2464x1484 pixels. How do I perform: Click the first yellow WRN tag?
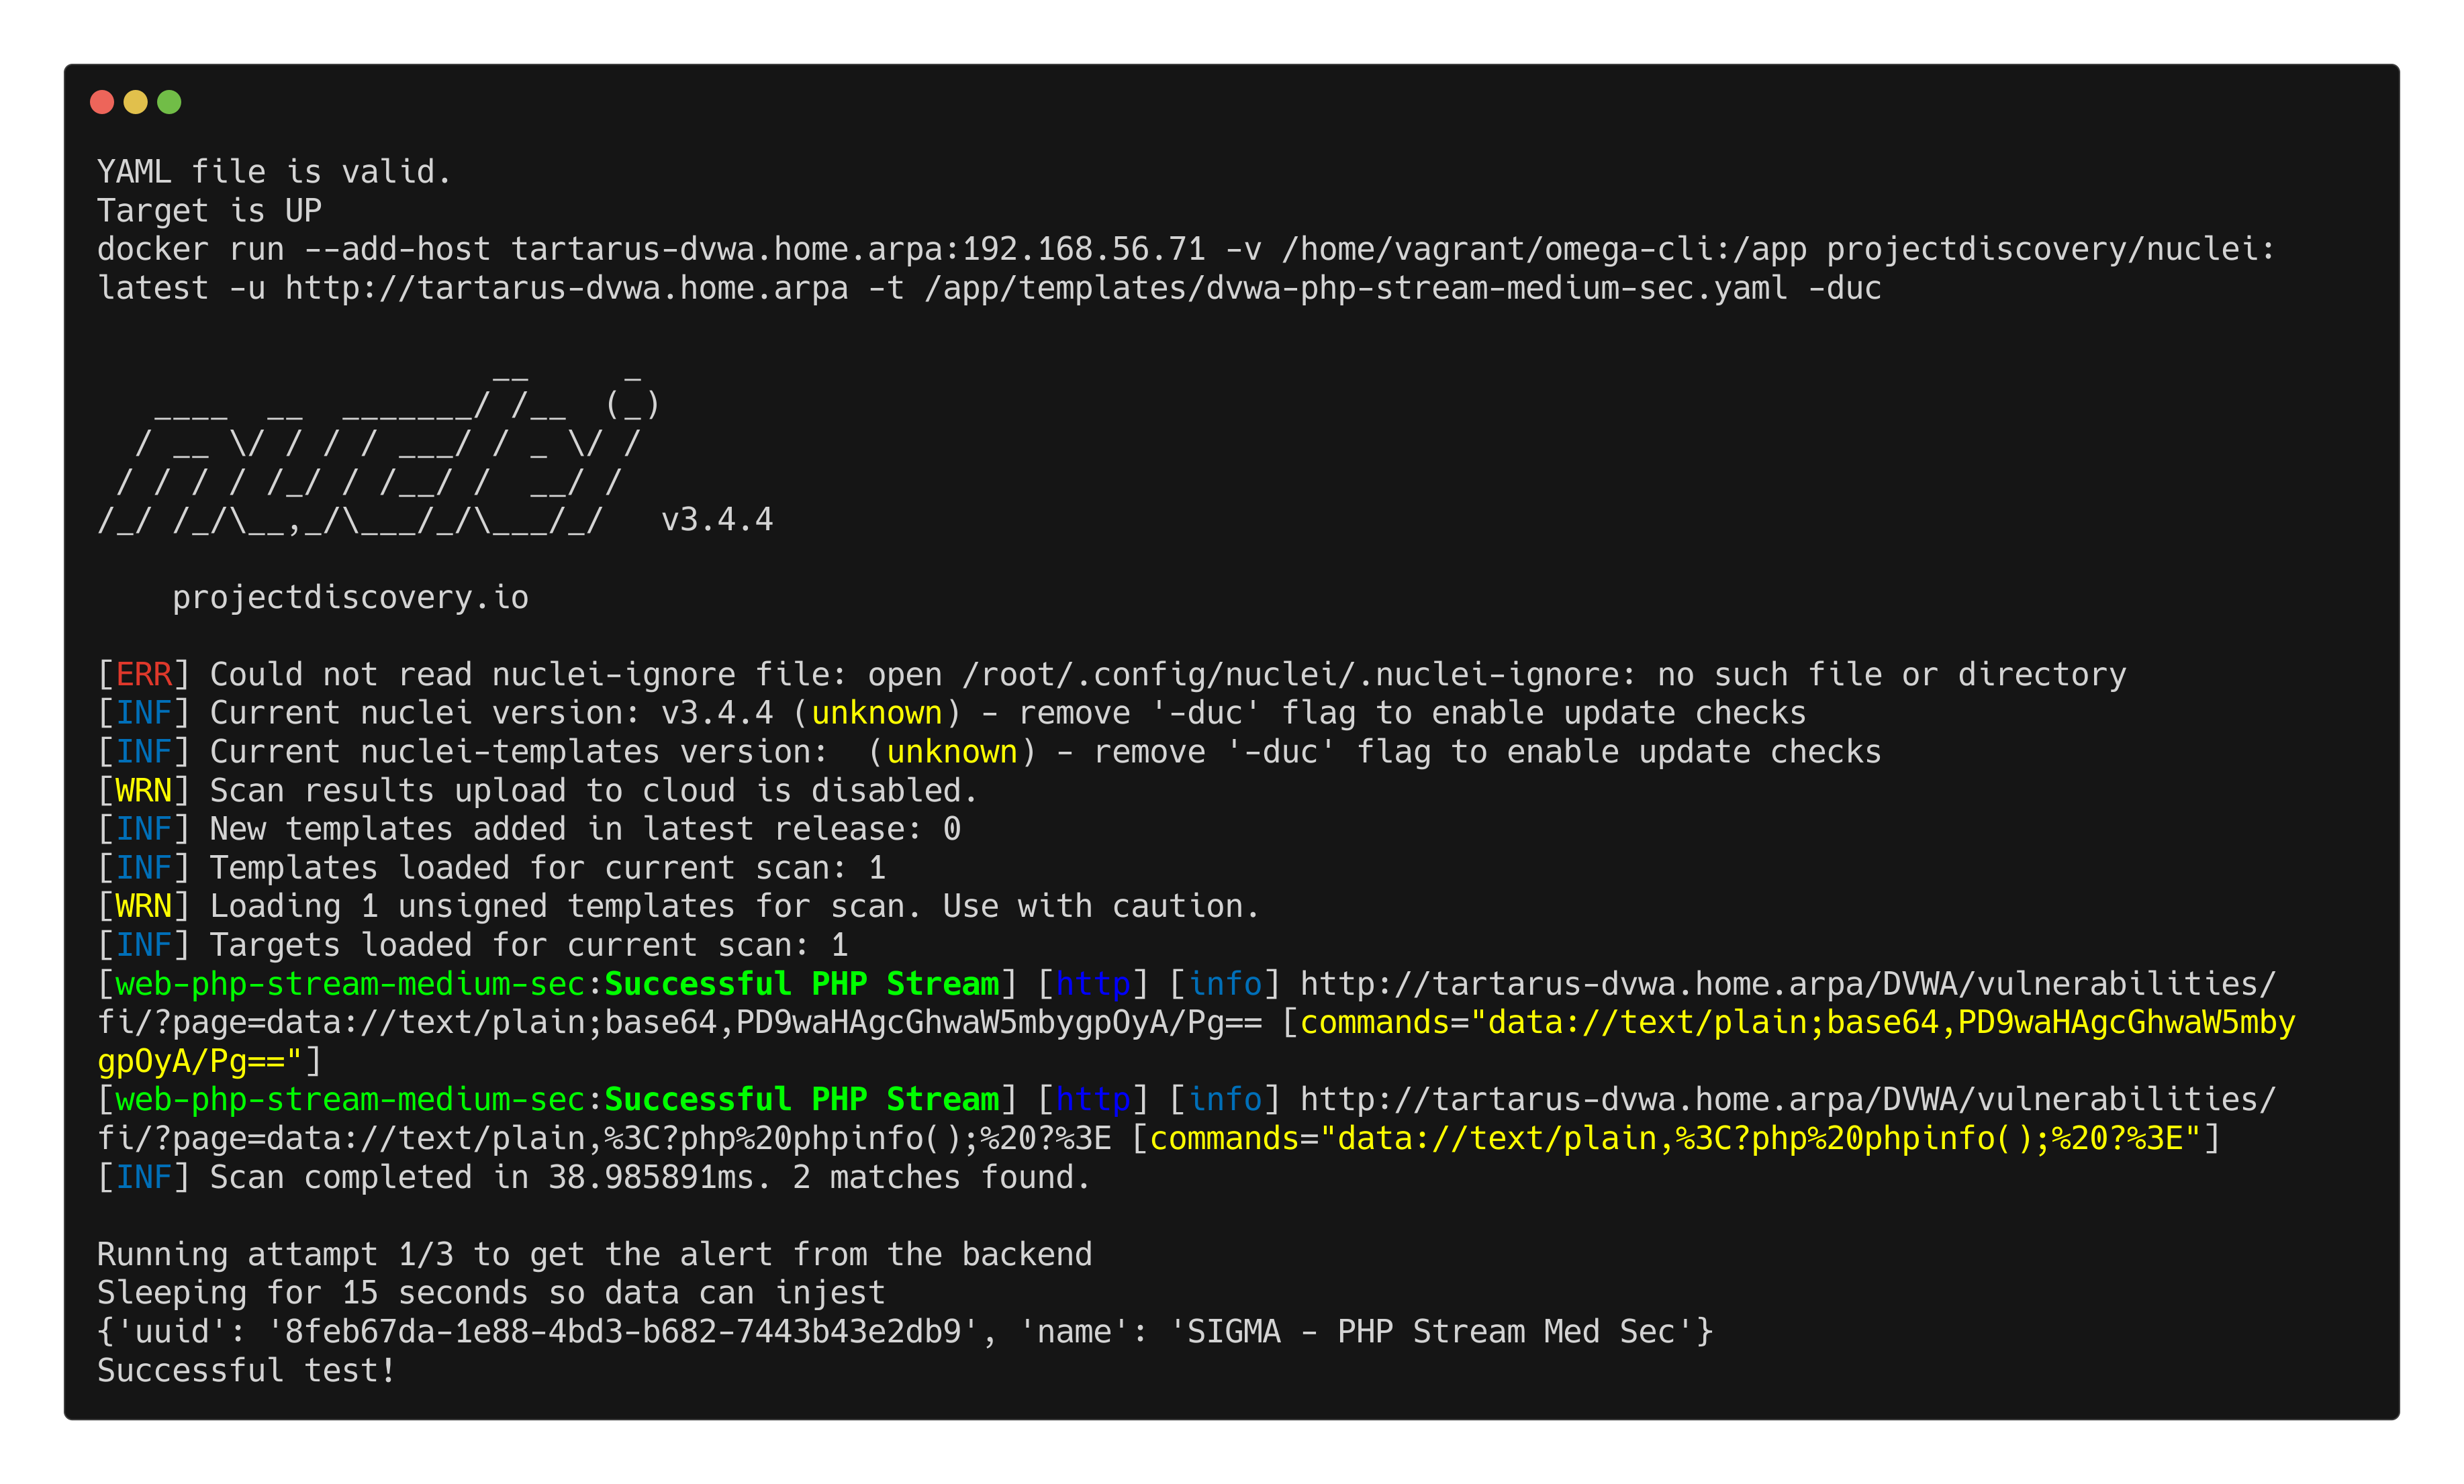point(144,791)
